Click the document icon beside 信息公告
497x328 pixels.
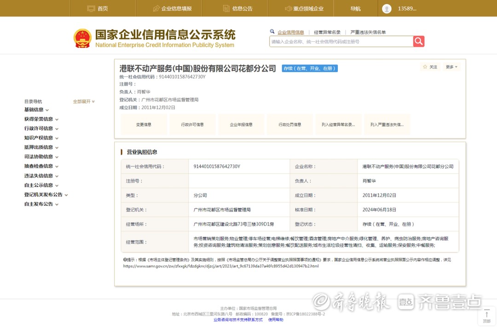(x=226, y=9)
